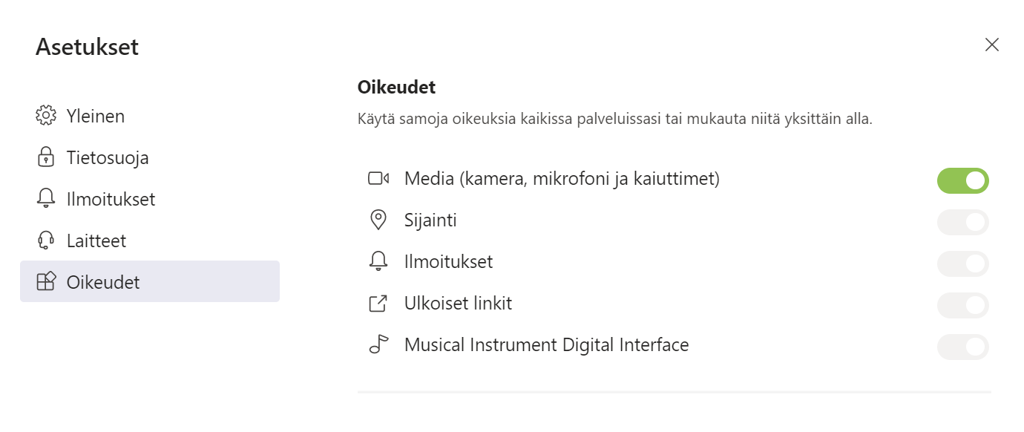This screenshot has height=432, width=1024.
Task: Switch to the Tietosuoja settings section
Action: click(108, 157)
